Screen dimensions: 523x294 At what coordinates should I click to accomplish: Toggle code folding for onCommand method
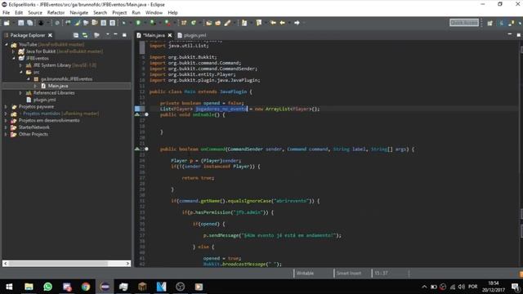[x=146, y=149]
